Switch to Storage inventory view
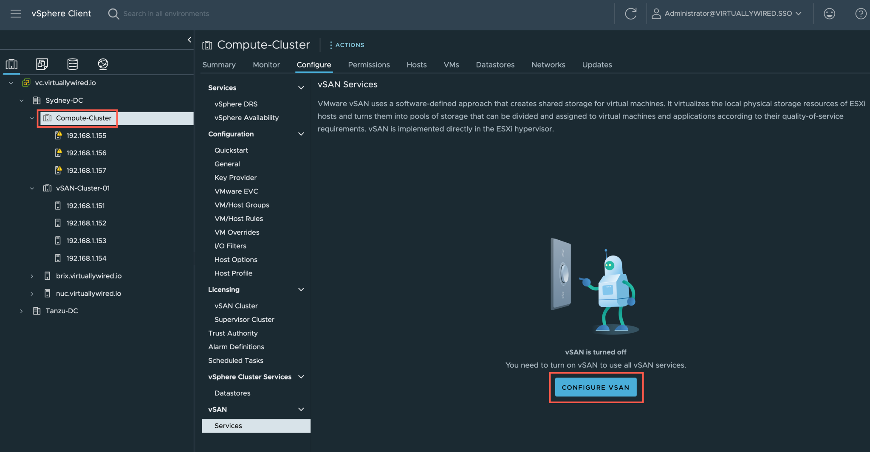The height and width of the screenshot is (452, 870). click(73, 64)
